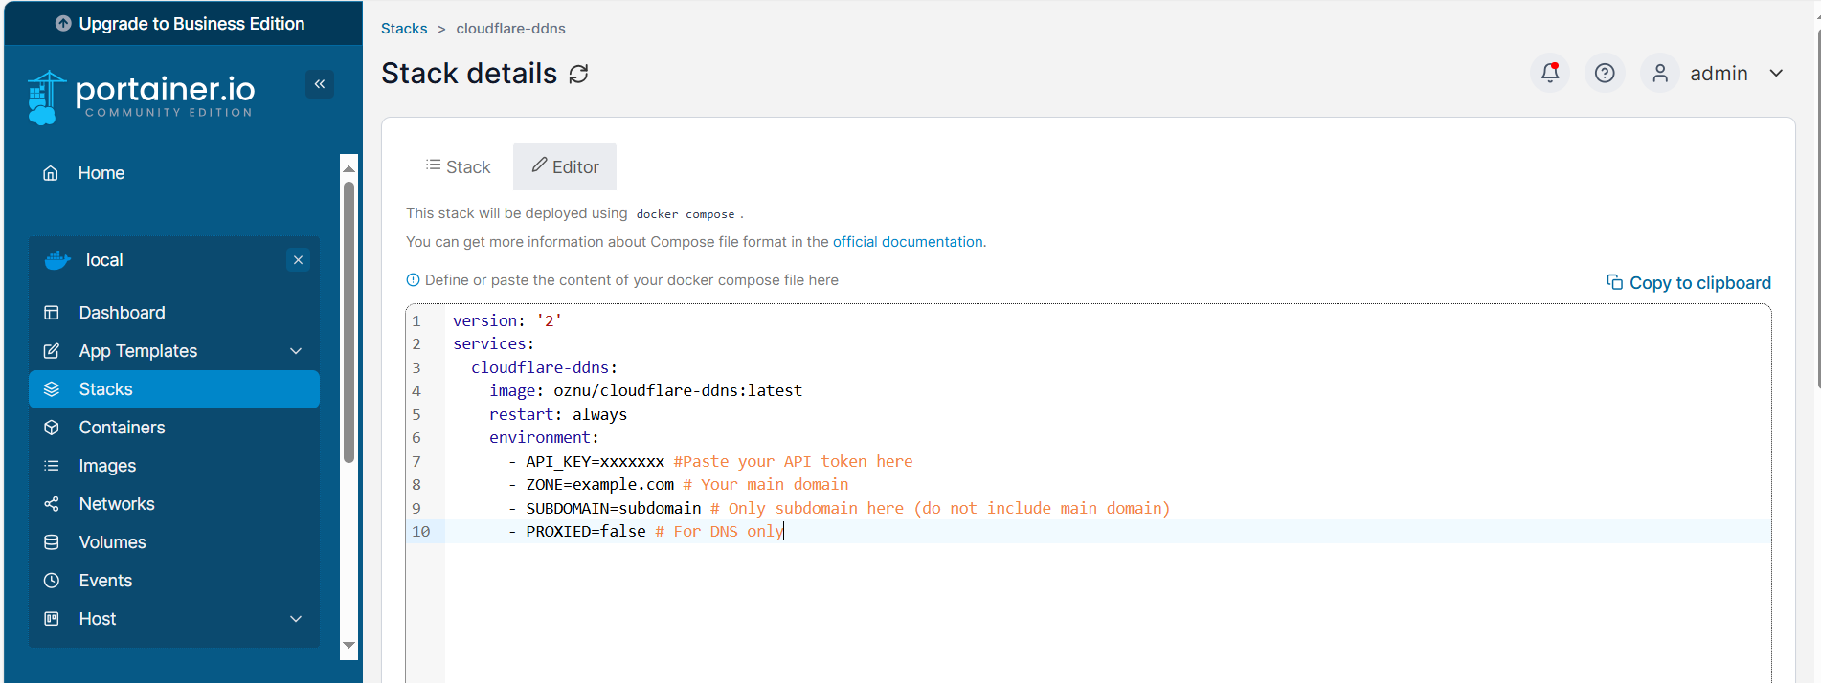Open help question mark icon
Viewport: 1821px width, 683px height.
[x=1605, y=73]
